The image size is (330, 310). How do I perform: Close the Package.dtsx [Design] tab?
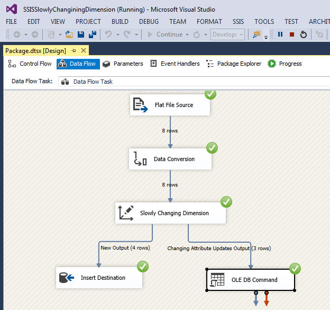coord(84,50)
